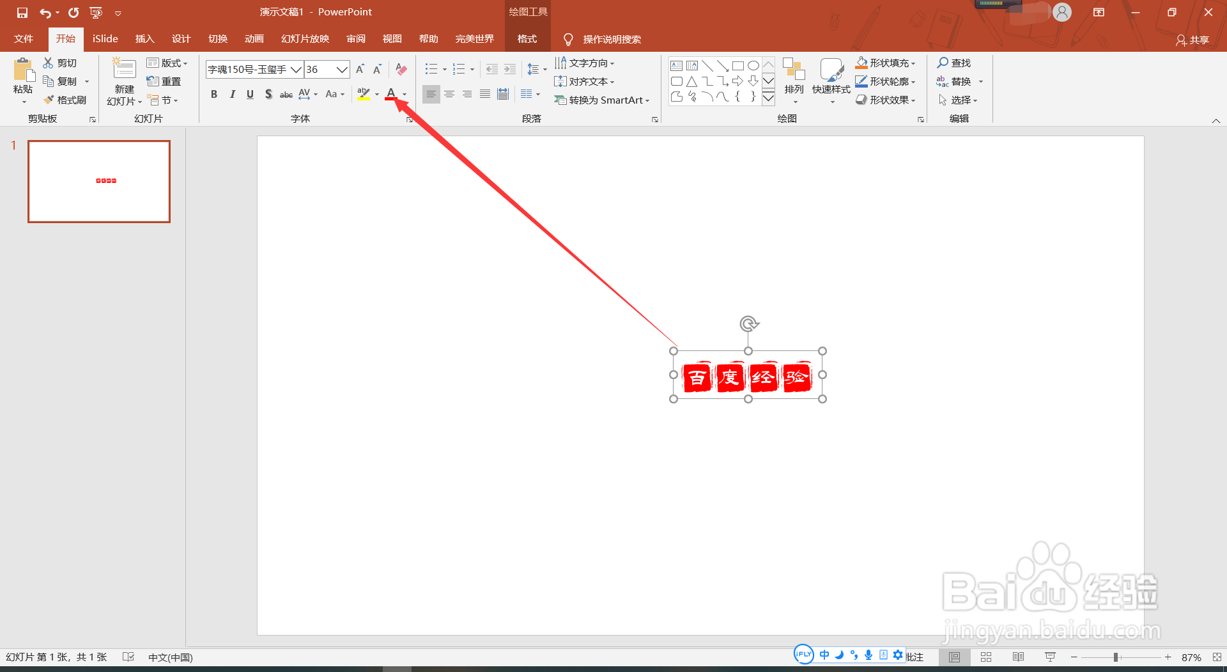
Task: Apply the yellow text highlight color
Action: tap(364, 94)
